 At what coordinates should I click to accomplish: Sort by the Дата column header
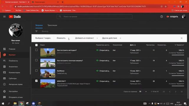tap(133, 45)
